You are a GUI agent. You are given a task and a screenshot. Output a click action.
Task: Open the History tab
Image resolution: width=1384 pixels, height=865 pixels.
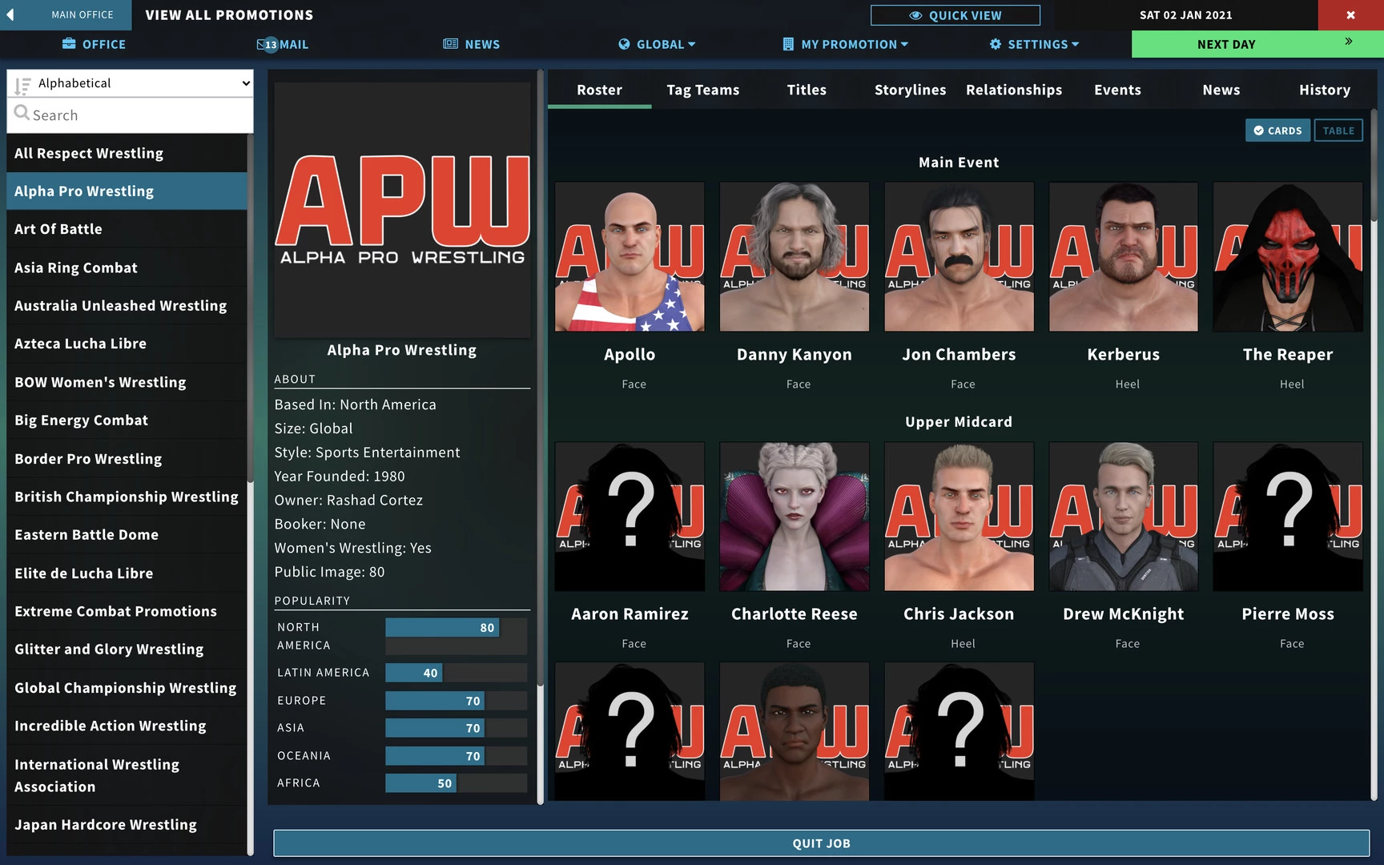(1325, 90)
